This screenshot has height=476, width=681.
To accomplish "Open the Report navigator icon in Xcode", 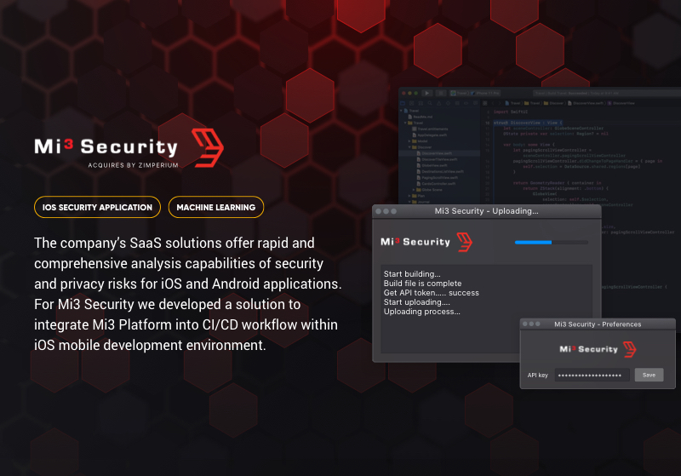I will coord(475,103).
